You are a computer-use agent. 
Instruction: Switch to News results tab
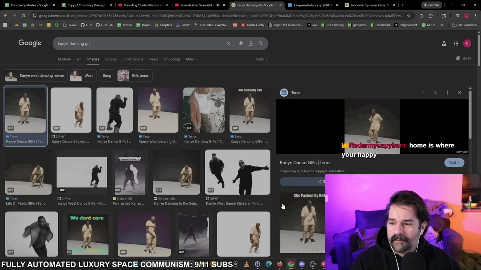pyautogui.click(x=154, y=59)
